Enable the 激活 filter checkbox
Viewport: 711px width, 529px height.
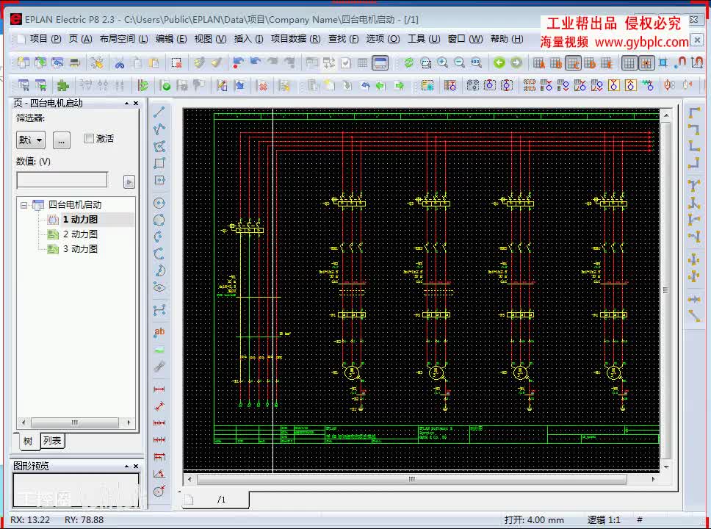pyautogui.click(x=90, y=138)
